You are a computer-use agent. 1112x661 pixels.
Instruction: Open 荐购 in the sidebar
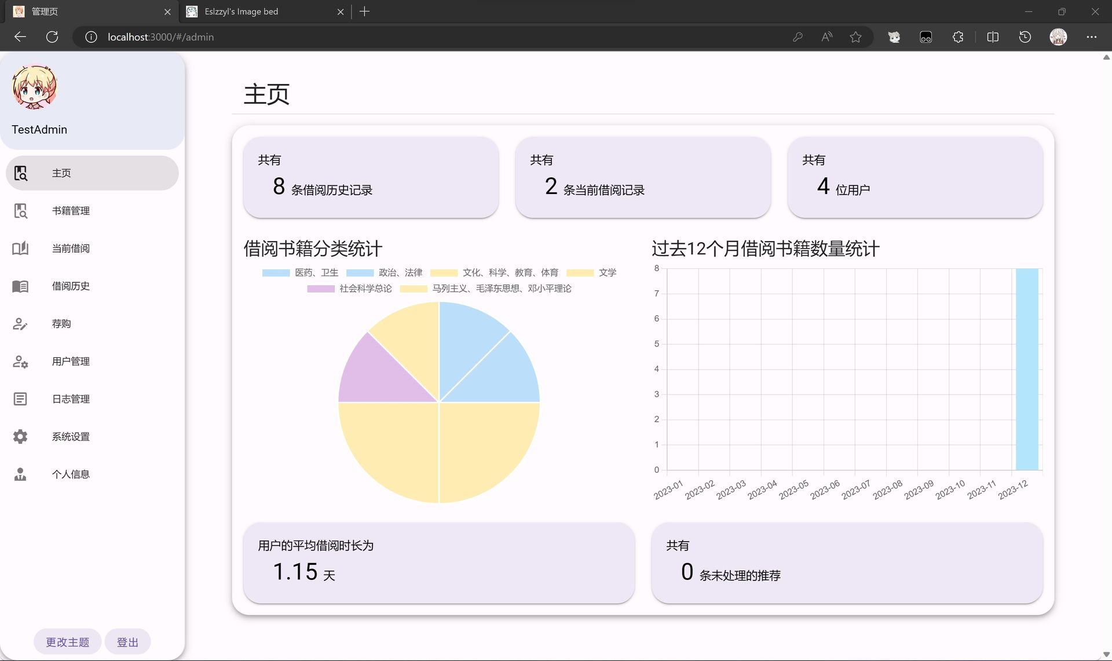(x=92, y=324)
